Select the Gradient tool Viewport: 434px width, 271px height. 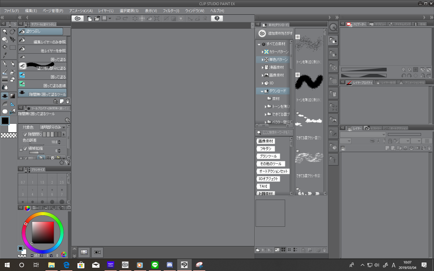(12, 96)
